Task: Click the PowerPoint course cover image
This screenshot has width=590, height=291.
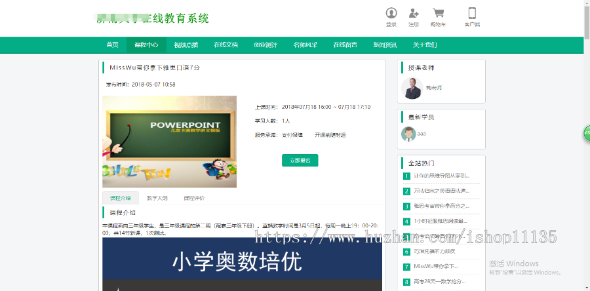Action: tap(169, 142)
